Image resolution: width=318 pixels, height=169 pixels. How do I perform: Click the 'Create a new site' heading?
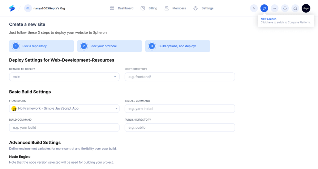click(x=27, y=24)
